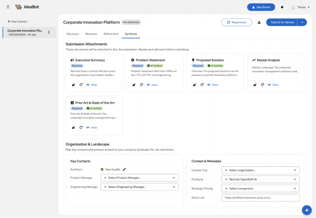
Task: Click AI Verified badge on Prior Art
Action: click(94, 108)
